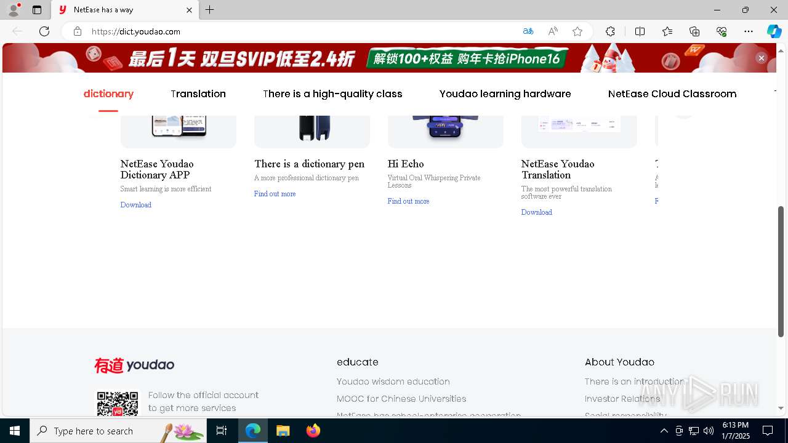Viewport: 788px width, 443px height.
Task: Click the taskbar search box
Action: (118, 431)
